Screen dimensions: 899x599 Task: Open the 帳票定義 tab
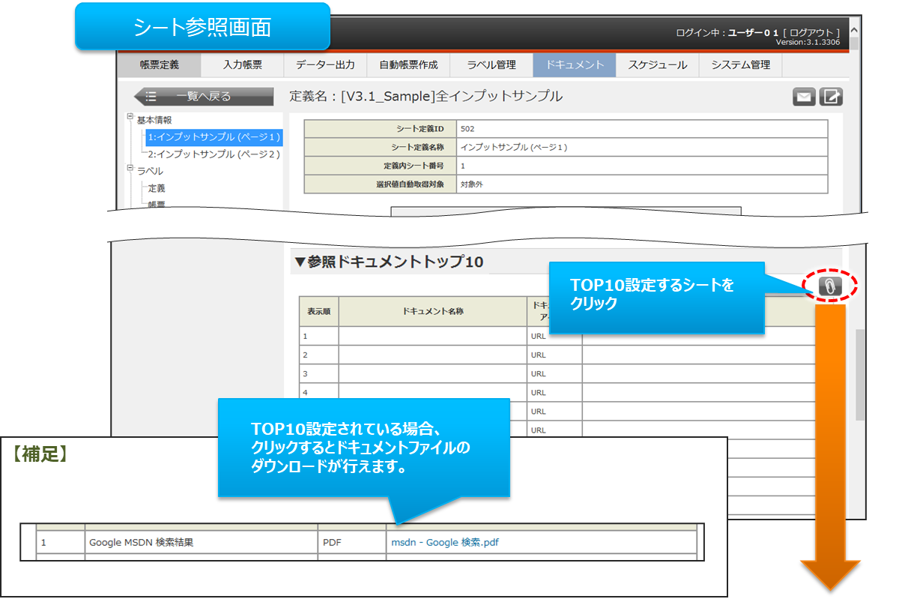160,65
